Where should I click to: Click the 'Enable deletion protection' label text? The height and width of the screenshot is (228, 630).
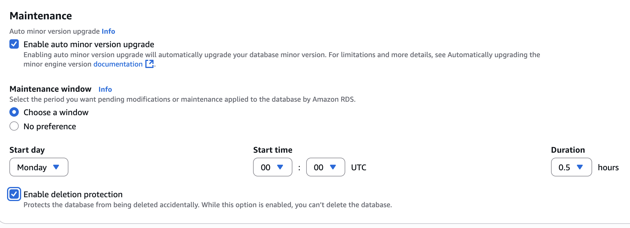coord(73,194)
